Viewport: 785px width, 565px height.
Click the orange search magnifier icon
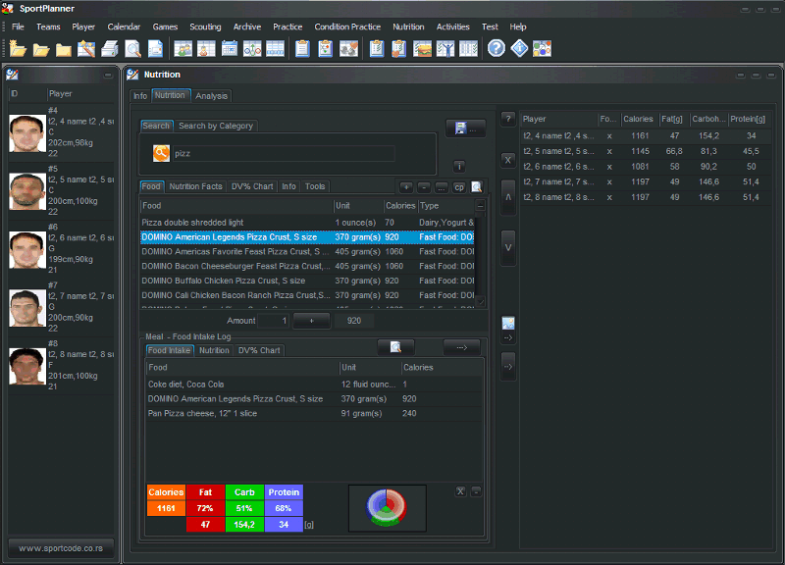pyautogui.click(x=161, y=153)
